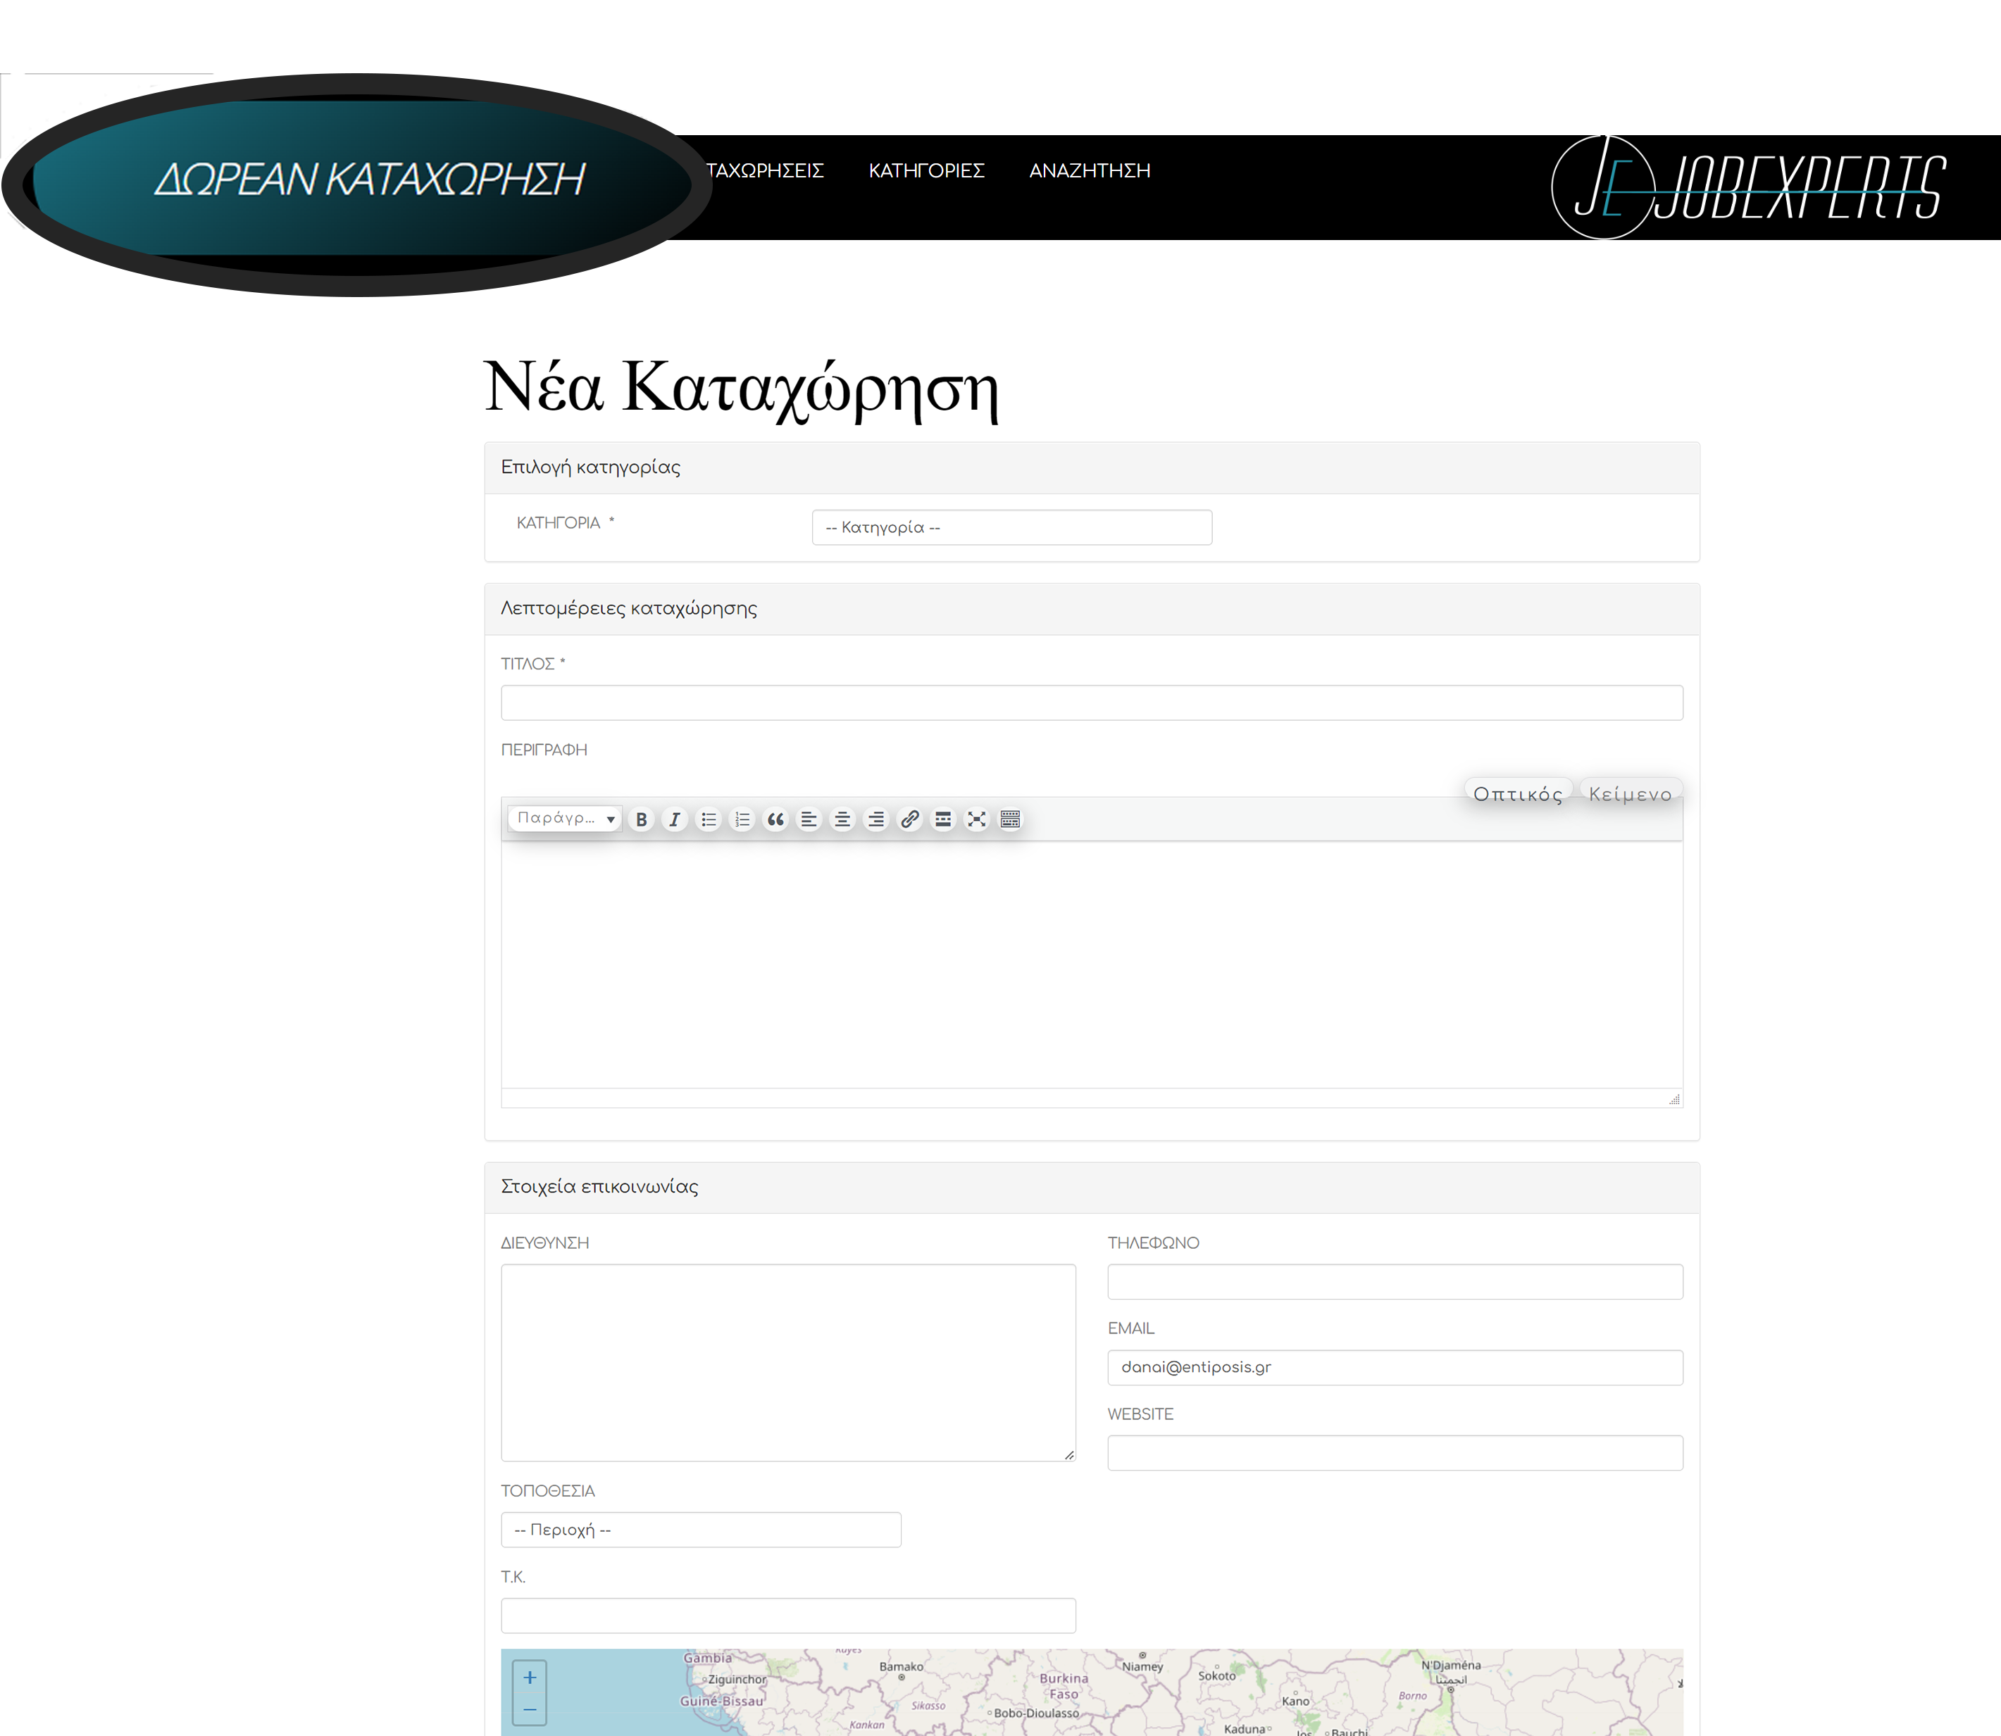Go to the ΑΝΑΖΗΤΗΣΗ page

pos(1089,170)
